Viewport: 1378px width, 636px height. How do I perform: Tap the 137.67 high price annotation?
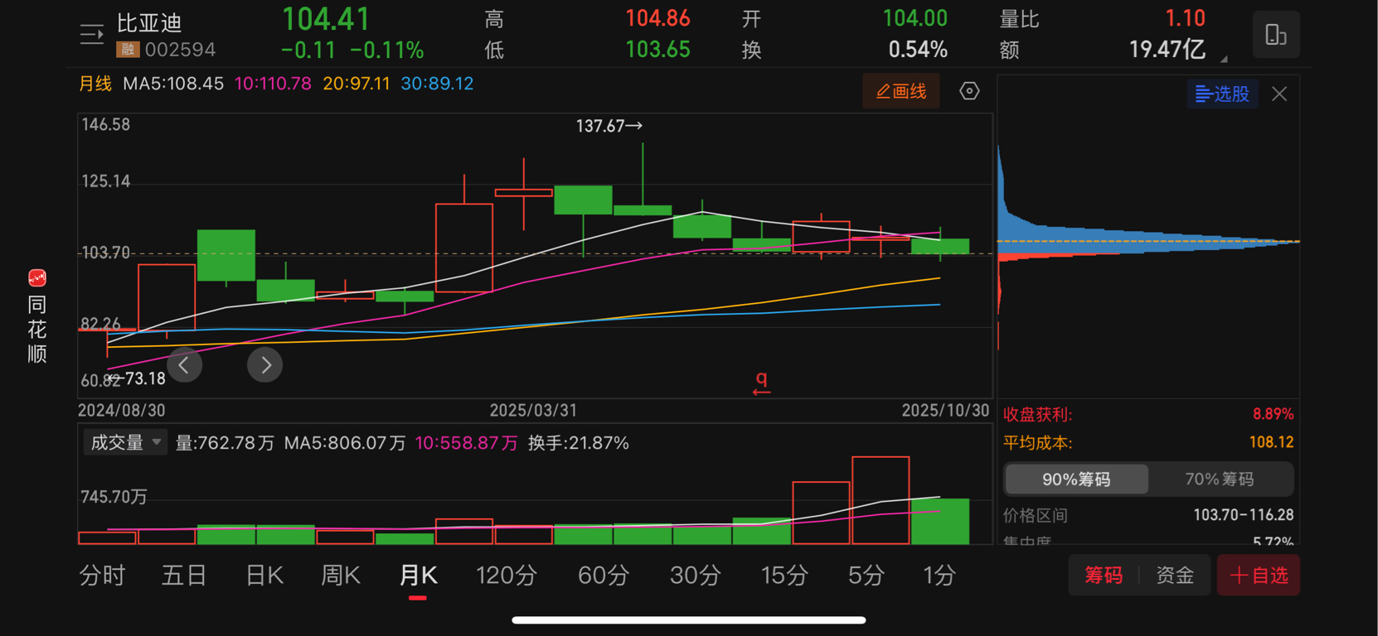[609, 126]
